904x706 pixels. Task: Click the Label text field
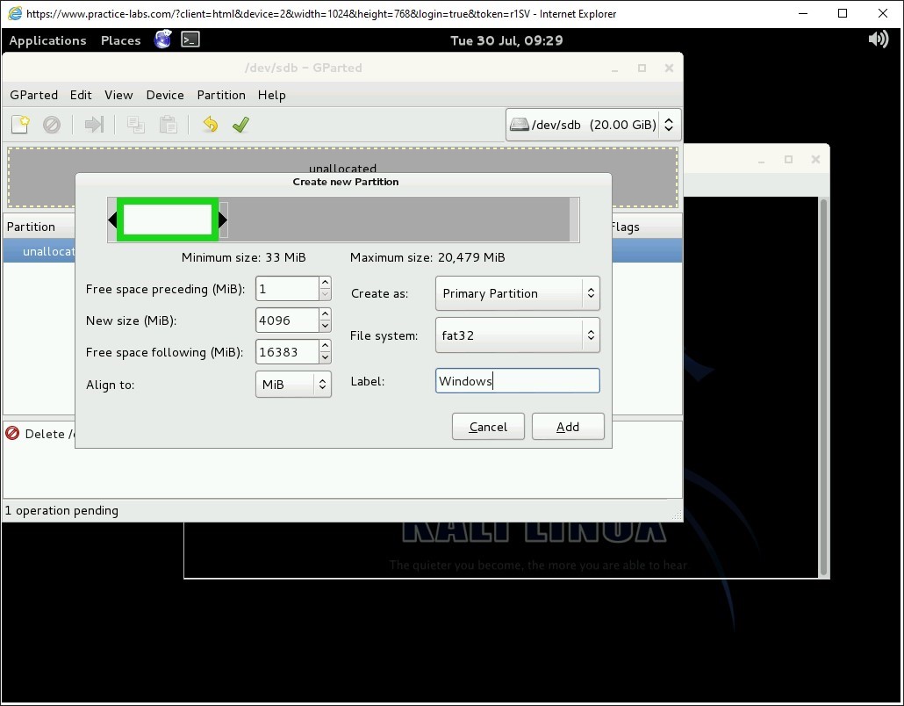(x=518, y=380)
